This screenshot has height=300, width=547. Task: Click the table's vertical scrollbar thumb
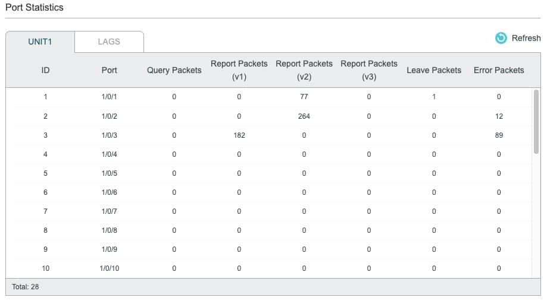tap(536, 121)
